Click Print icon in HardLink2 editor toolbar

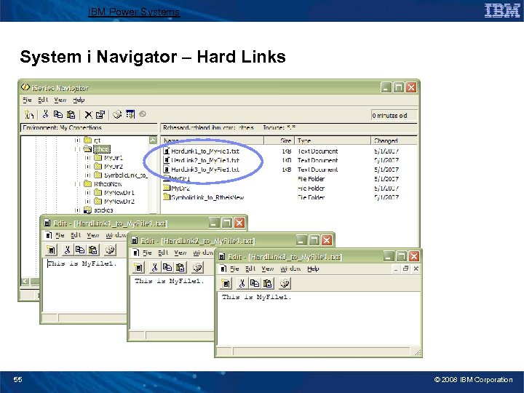click(x=197, y=267)
